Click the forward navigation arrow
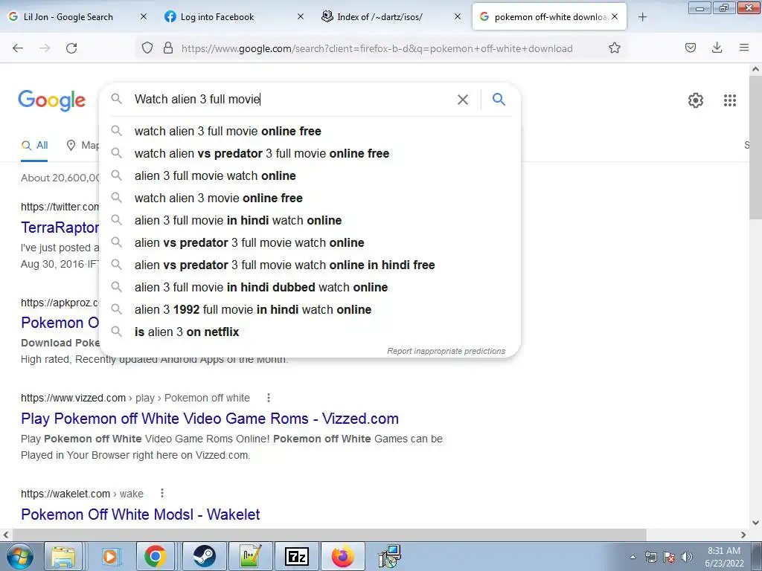 [45, 48]
